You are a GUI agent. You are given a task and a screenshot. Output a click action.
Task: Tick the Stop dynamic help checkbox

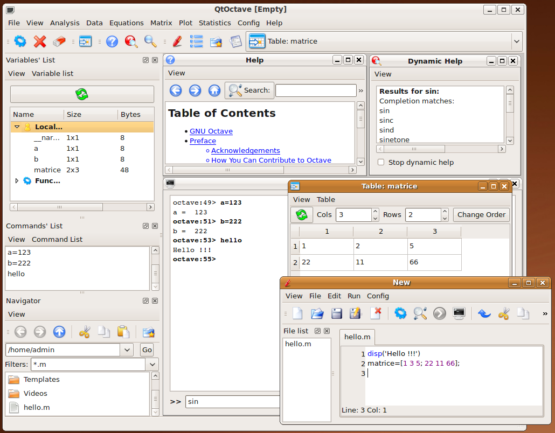tap(381, 163)
